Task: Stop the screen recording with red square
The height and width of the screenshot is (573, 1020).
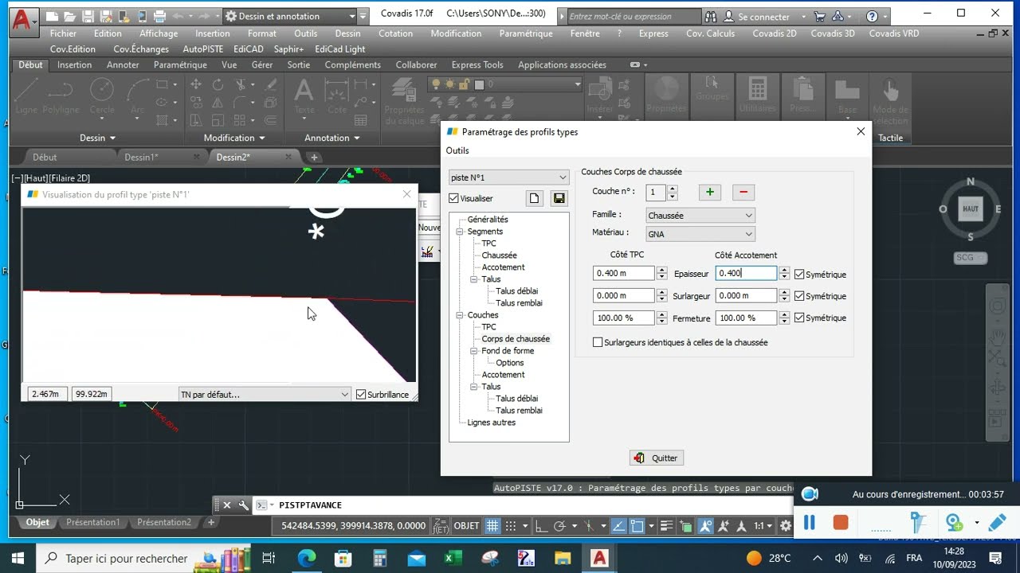Action: tap(841, 523)
